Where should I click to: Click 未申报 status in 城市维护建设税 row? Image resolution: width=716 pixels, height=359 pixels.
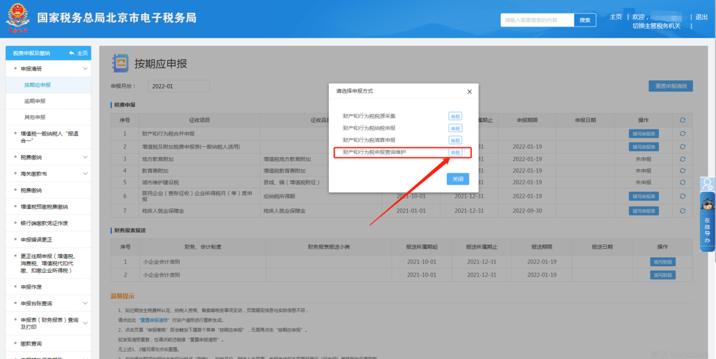pyautogui.click(x=643, y=182)
